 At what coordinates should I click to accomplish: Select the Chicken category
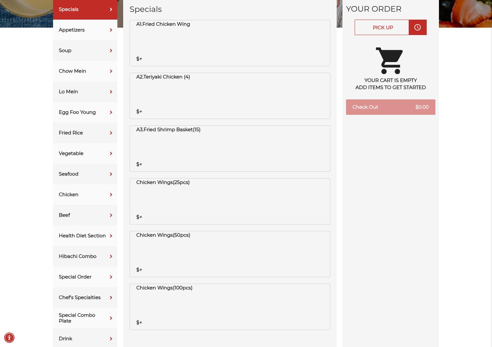(85, 195)
